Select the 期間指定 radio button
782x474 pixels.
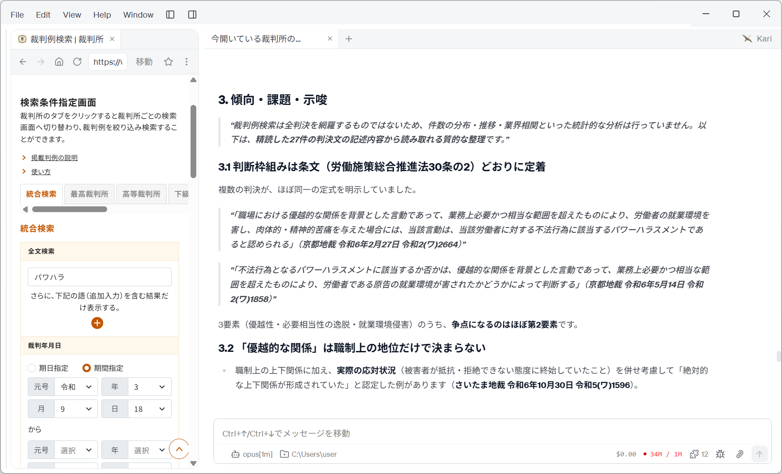(87, 368)
